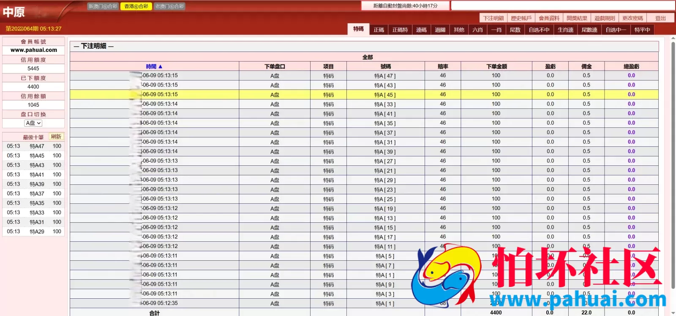Click the 特A[35] number cell

(385, 123)
